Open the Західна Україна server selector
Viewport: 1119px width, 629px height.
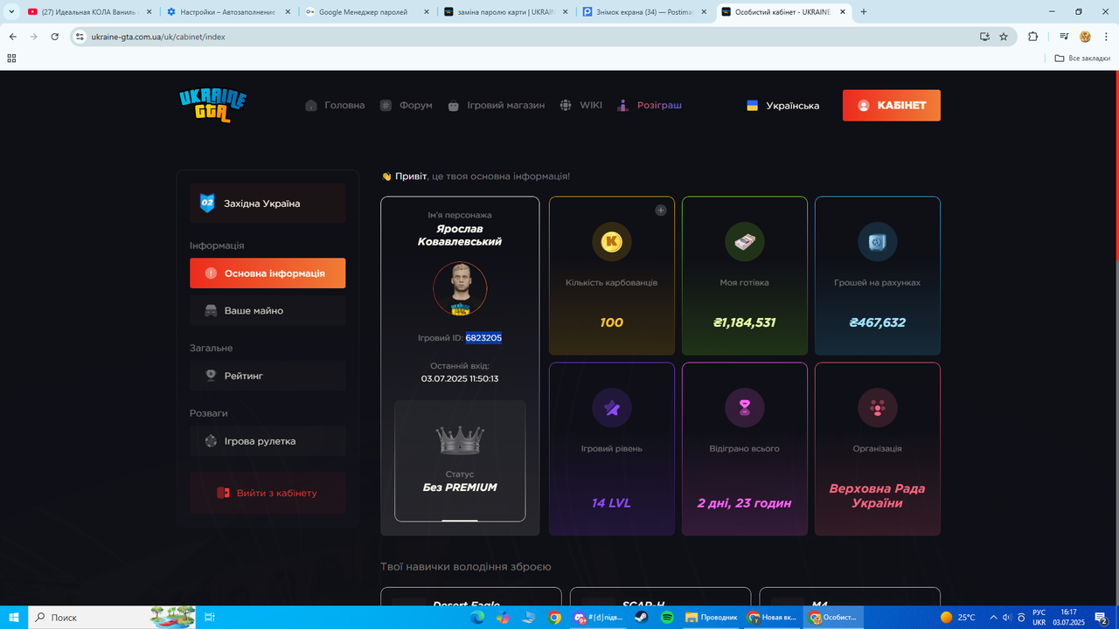tap(268, 203)
